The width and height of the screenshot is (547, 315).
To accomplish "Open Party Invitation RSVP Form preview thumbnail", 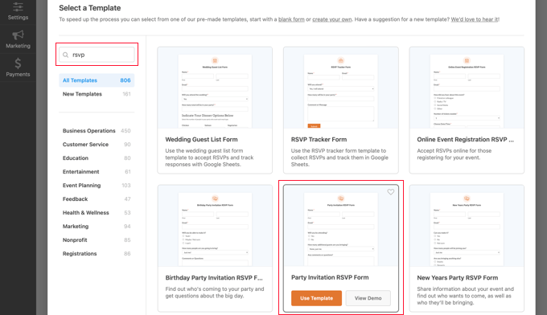I will point(341,226).
